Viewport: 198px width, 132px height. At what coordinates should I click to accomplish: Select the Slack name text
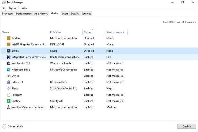click(15, 89)
